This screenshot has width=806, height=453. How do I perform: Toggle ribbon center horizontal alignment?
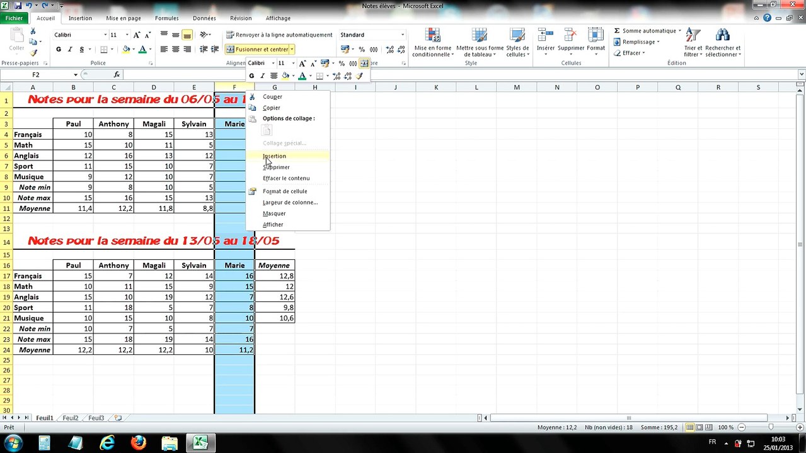click(x=176, y=49)
